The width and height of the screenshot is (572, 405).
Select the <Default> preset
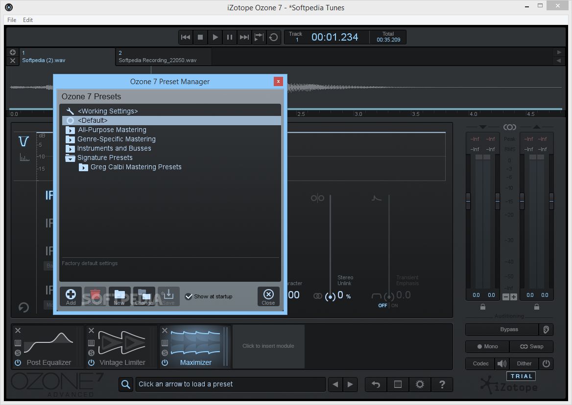click(171, 120)
